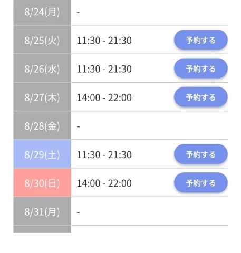
Task: Book the 8/27(木) 14:00 - 22:00 slot
Action: 201,97
